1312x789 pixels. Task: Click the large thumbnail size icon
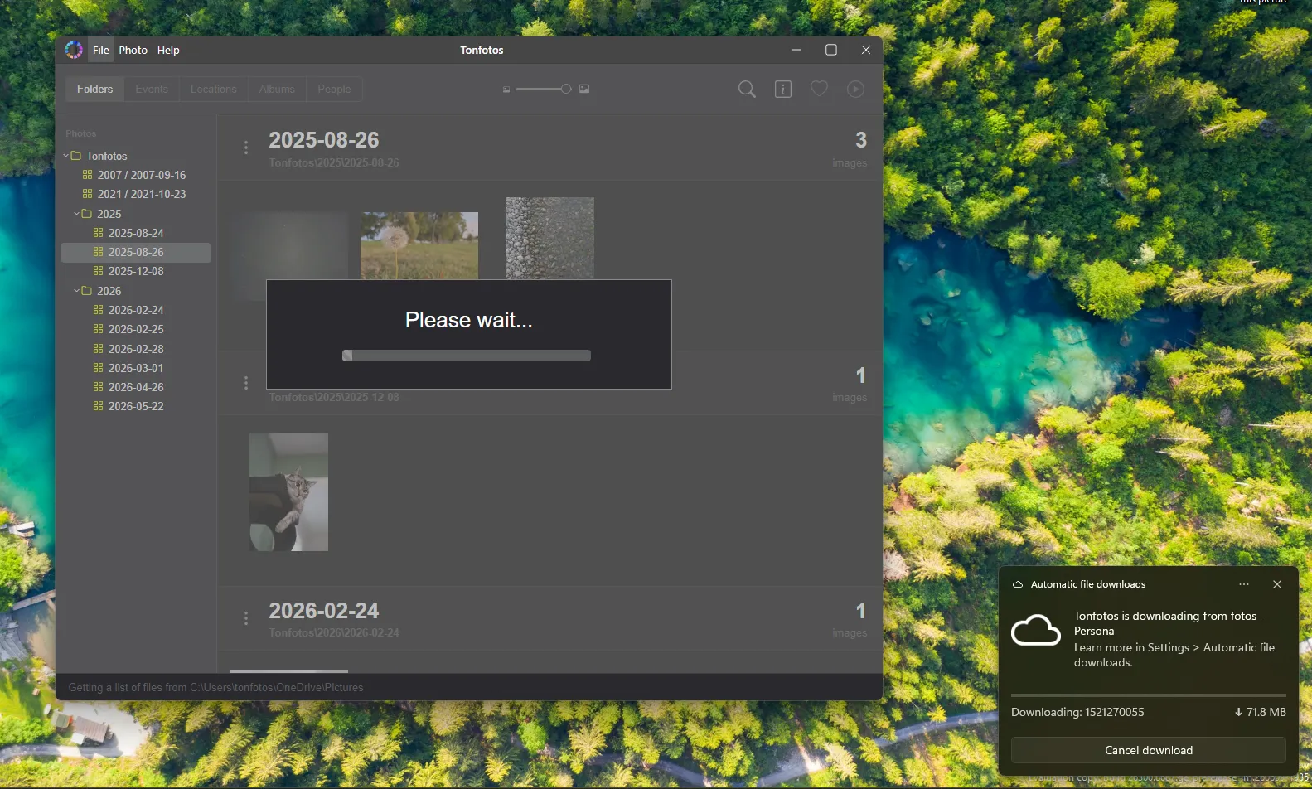click(x=584, y=89)
